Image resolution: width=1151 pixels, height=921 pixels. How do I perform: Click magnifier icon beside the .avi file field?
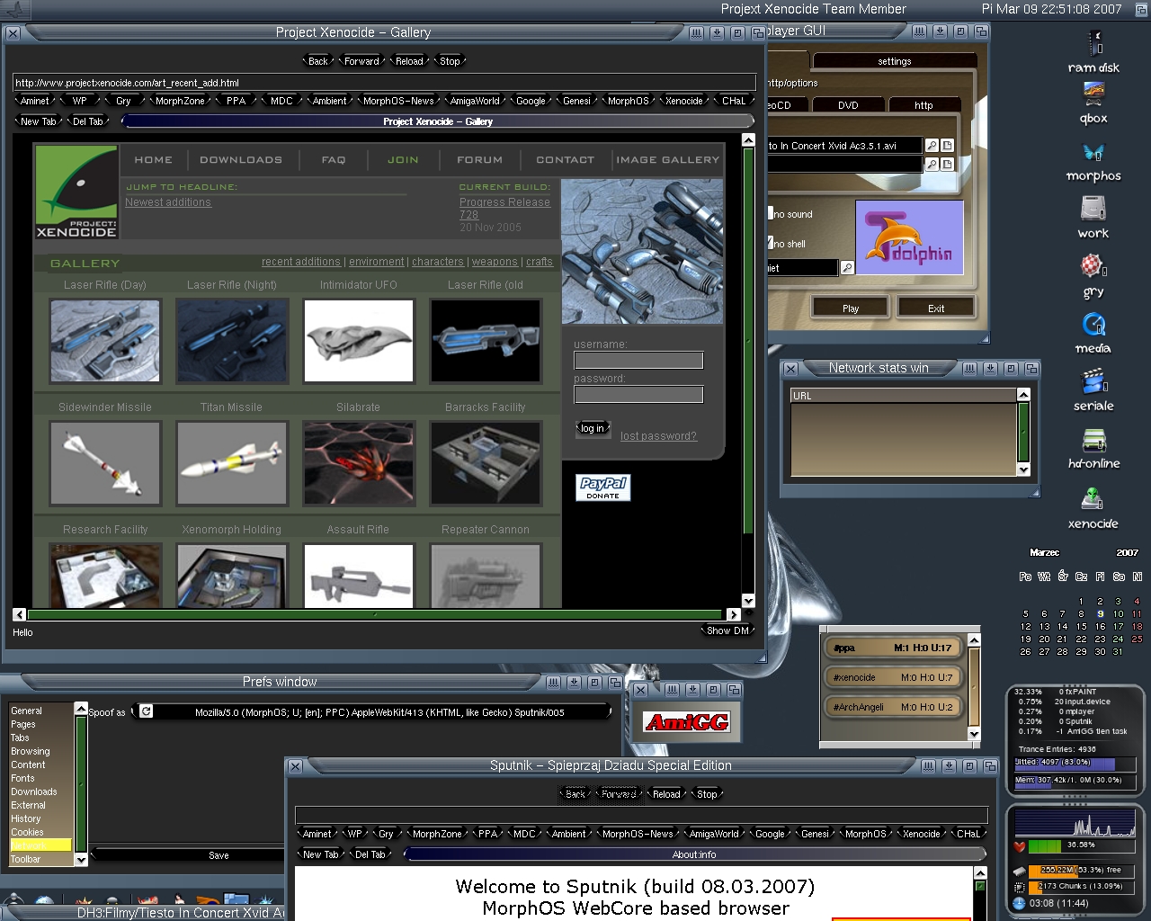click(932, 146)
